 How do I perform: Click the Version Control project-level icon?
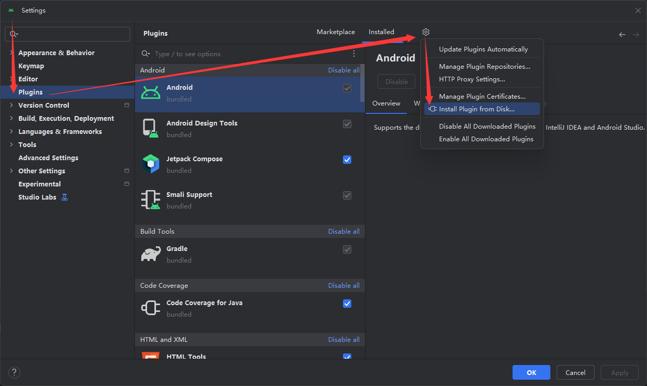pyautogui.click(x=127, y=105)
